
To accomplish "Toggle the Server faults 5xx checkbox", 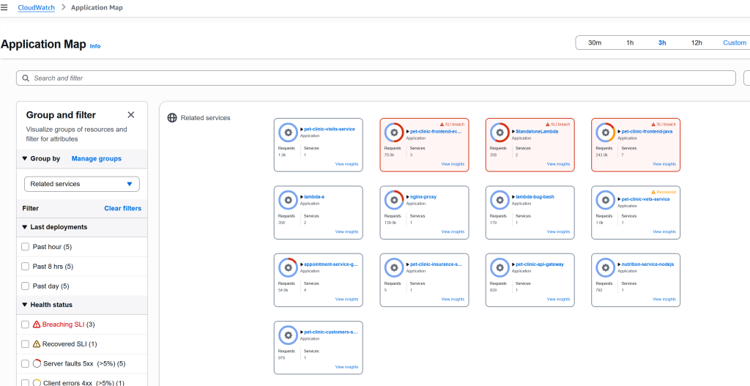I will (26, 363).
